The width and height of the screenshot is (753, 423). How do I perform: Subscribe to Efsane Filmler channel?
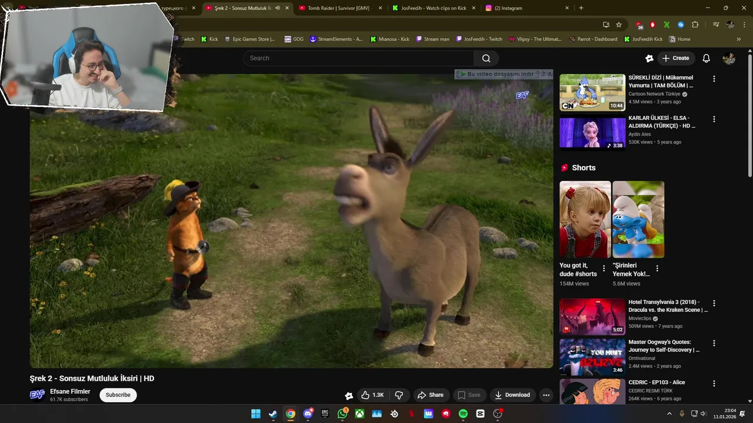click(x=118, y=395)
